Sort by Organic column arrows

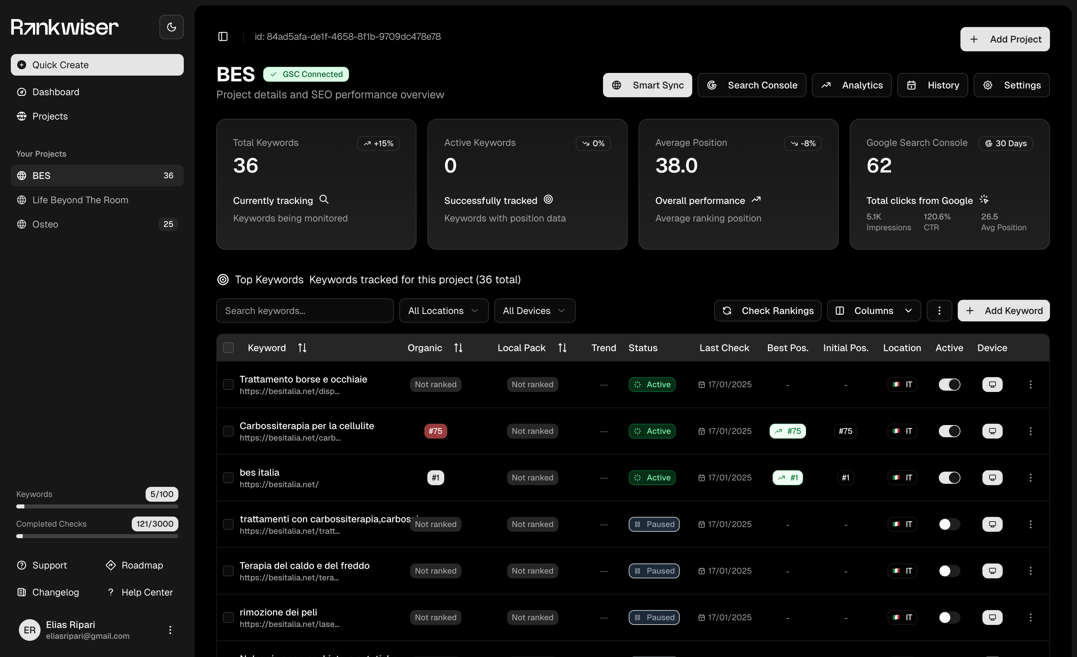click(x=458, y=348)
